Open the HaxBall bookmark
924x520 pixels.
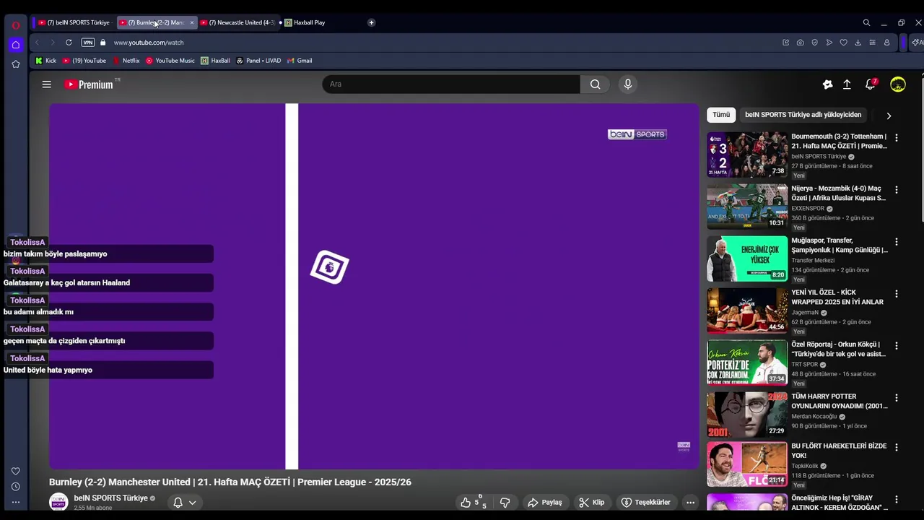click(x=215, y=61)
